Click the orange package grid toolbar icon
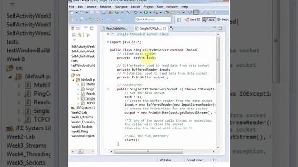298x167 pixels. 111,13
